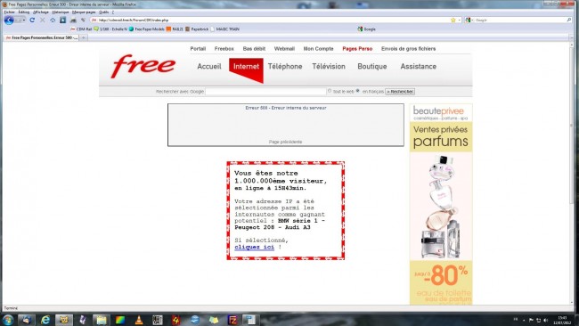Screen dimensions: 579x326
Task: Click the Webmail top link
Action: (x=284, y=49)
